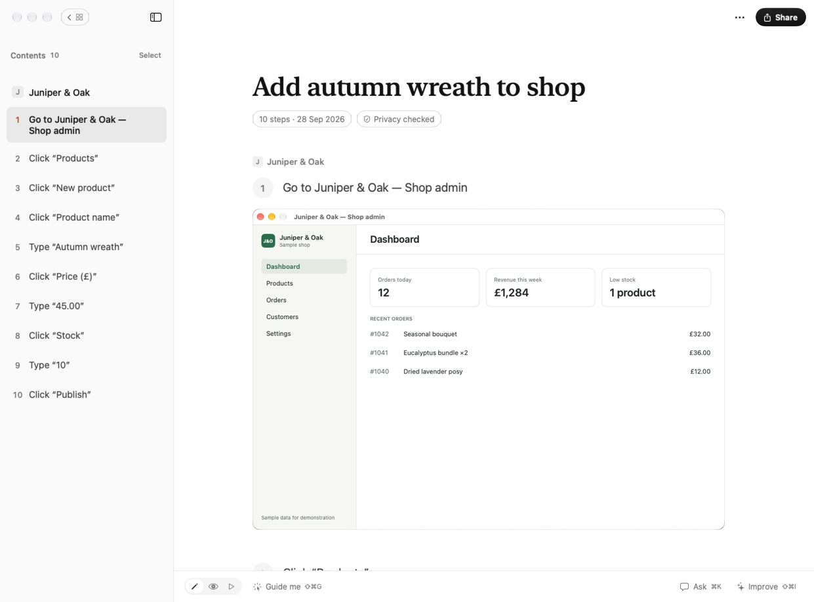Image resolution: width=814 pixels, height=602 pixels.
Task: Click step 1 heading in the document
Action: [x=375, y=188]
